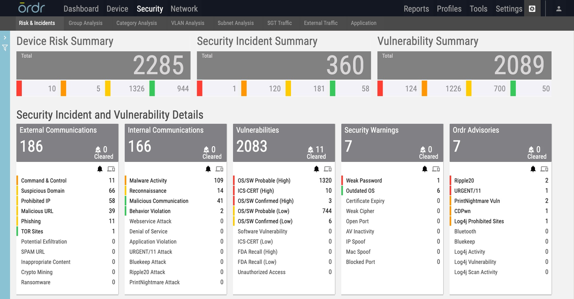Screen dimensions: 574x299
Task: Open the filter icon in the left sidebar
Action: 5,48
